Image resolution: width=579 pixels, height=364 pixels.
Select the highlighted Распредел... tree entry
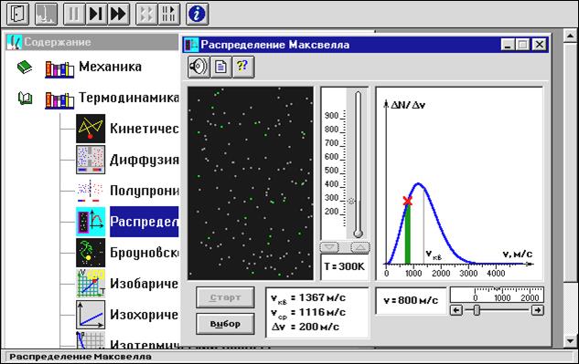tap(144, 222)
